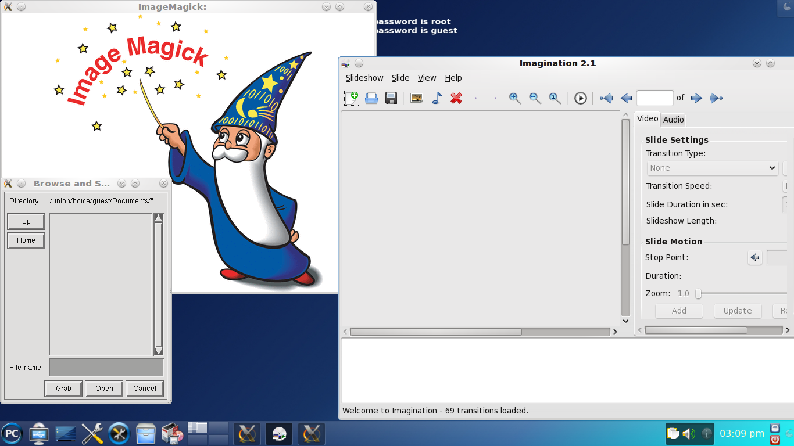
Task: Save the slideshow using the floppy icon
Action: 391,98
